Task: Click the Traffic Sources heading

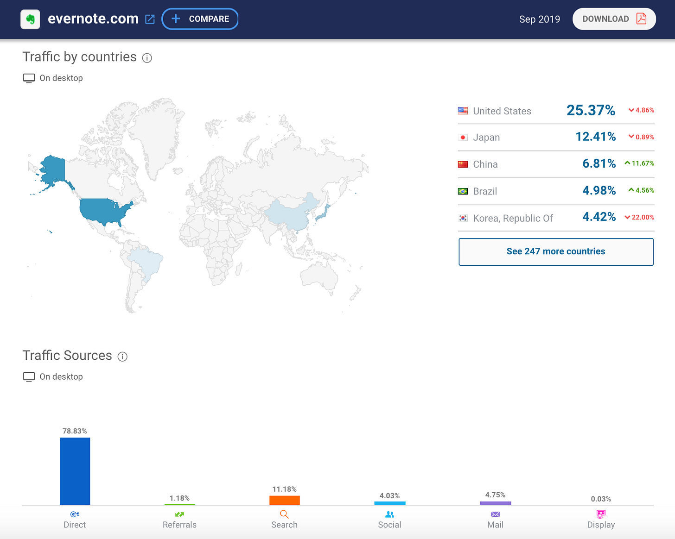Action: 67,356
